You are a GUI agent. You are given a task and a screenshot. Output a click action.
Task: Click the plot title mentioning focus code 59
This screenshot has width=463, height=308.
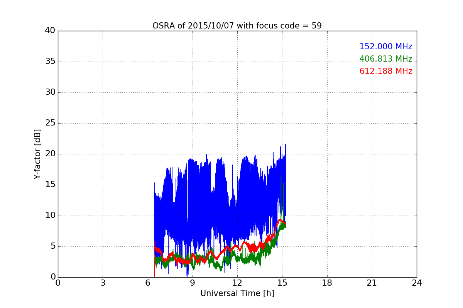[237, 26]
